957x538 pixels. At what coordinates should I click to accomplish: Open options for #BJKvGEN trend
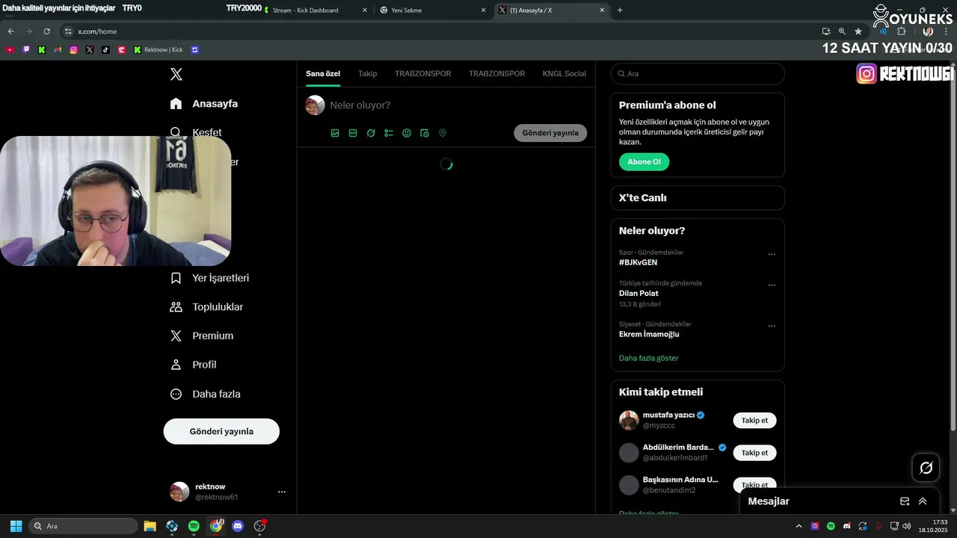(772, 254)
